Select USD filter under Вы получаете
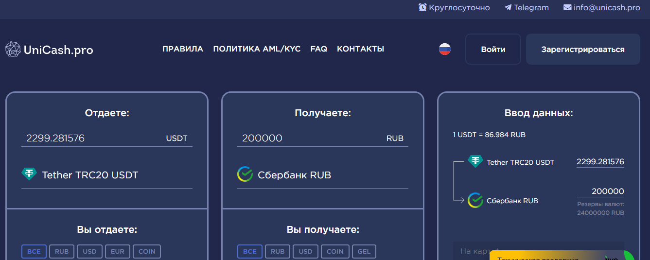Screen dimensions: 650x260 305,251
